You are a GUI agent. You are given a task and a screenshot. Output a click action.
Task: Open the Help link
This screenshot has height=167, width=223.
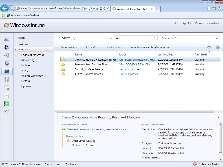176,23
